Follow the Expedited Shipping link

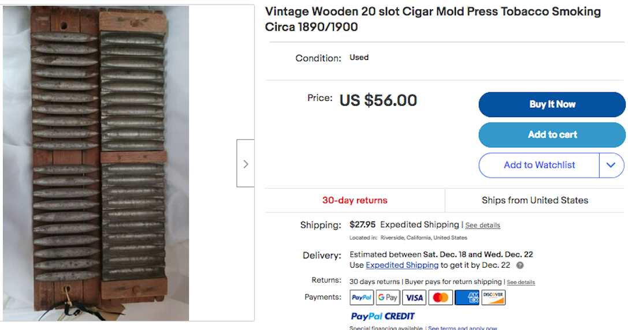pos(402,265)
